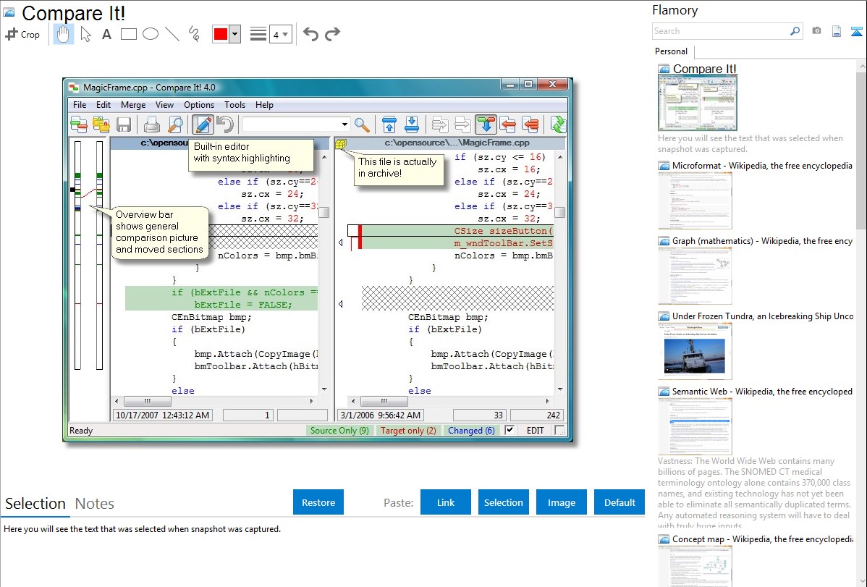The height and width of the screenshot is (587, 867).
Task: Toggle the built-in editor pencil icon
Action: pos(203,124)
